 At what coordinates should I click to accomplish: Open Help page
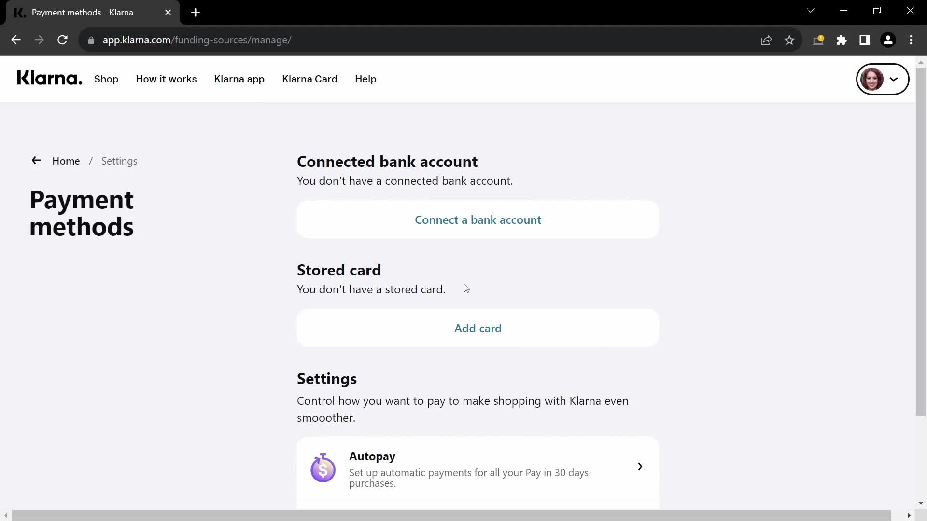click(365, 79)
